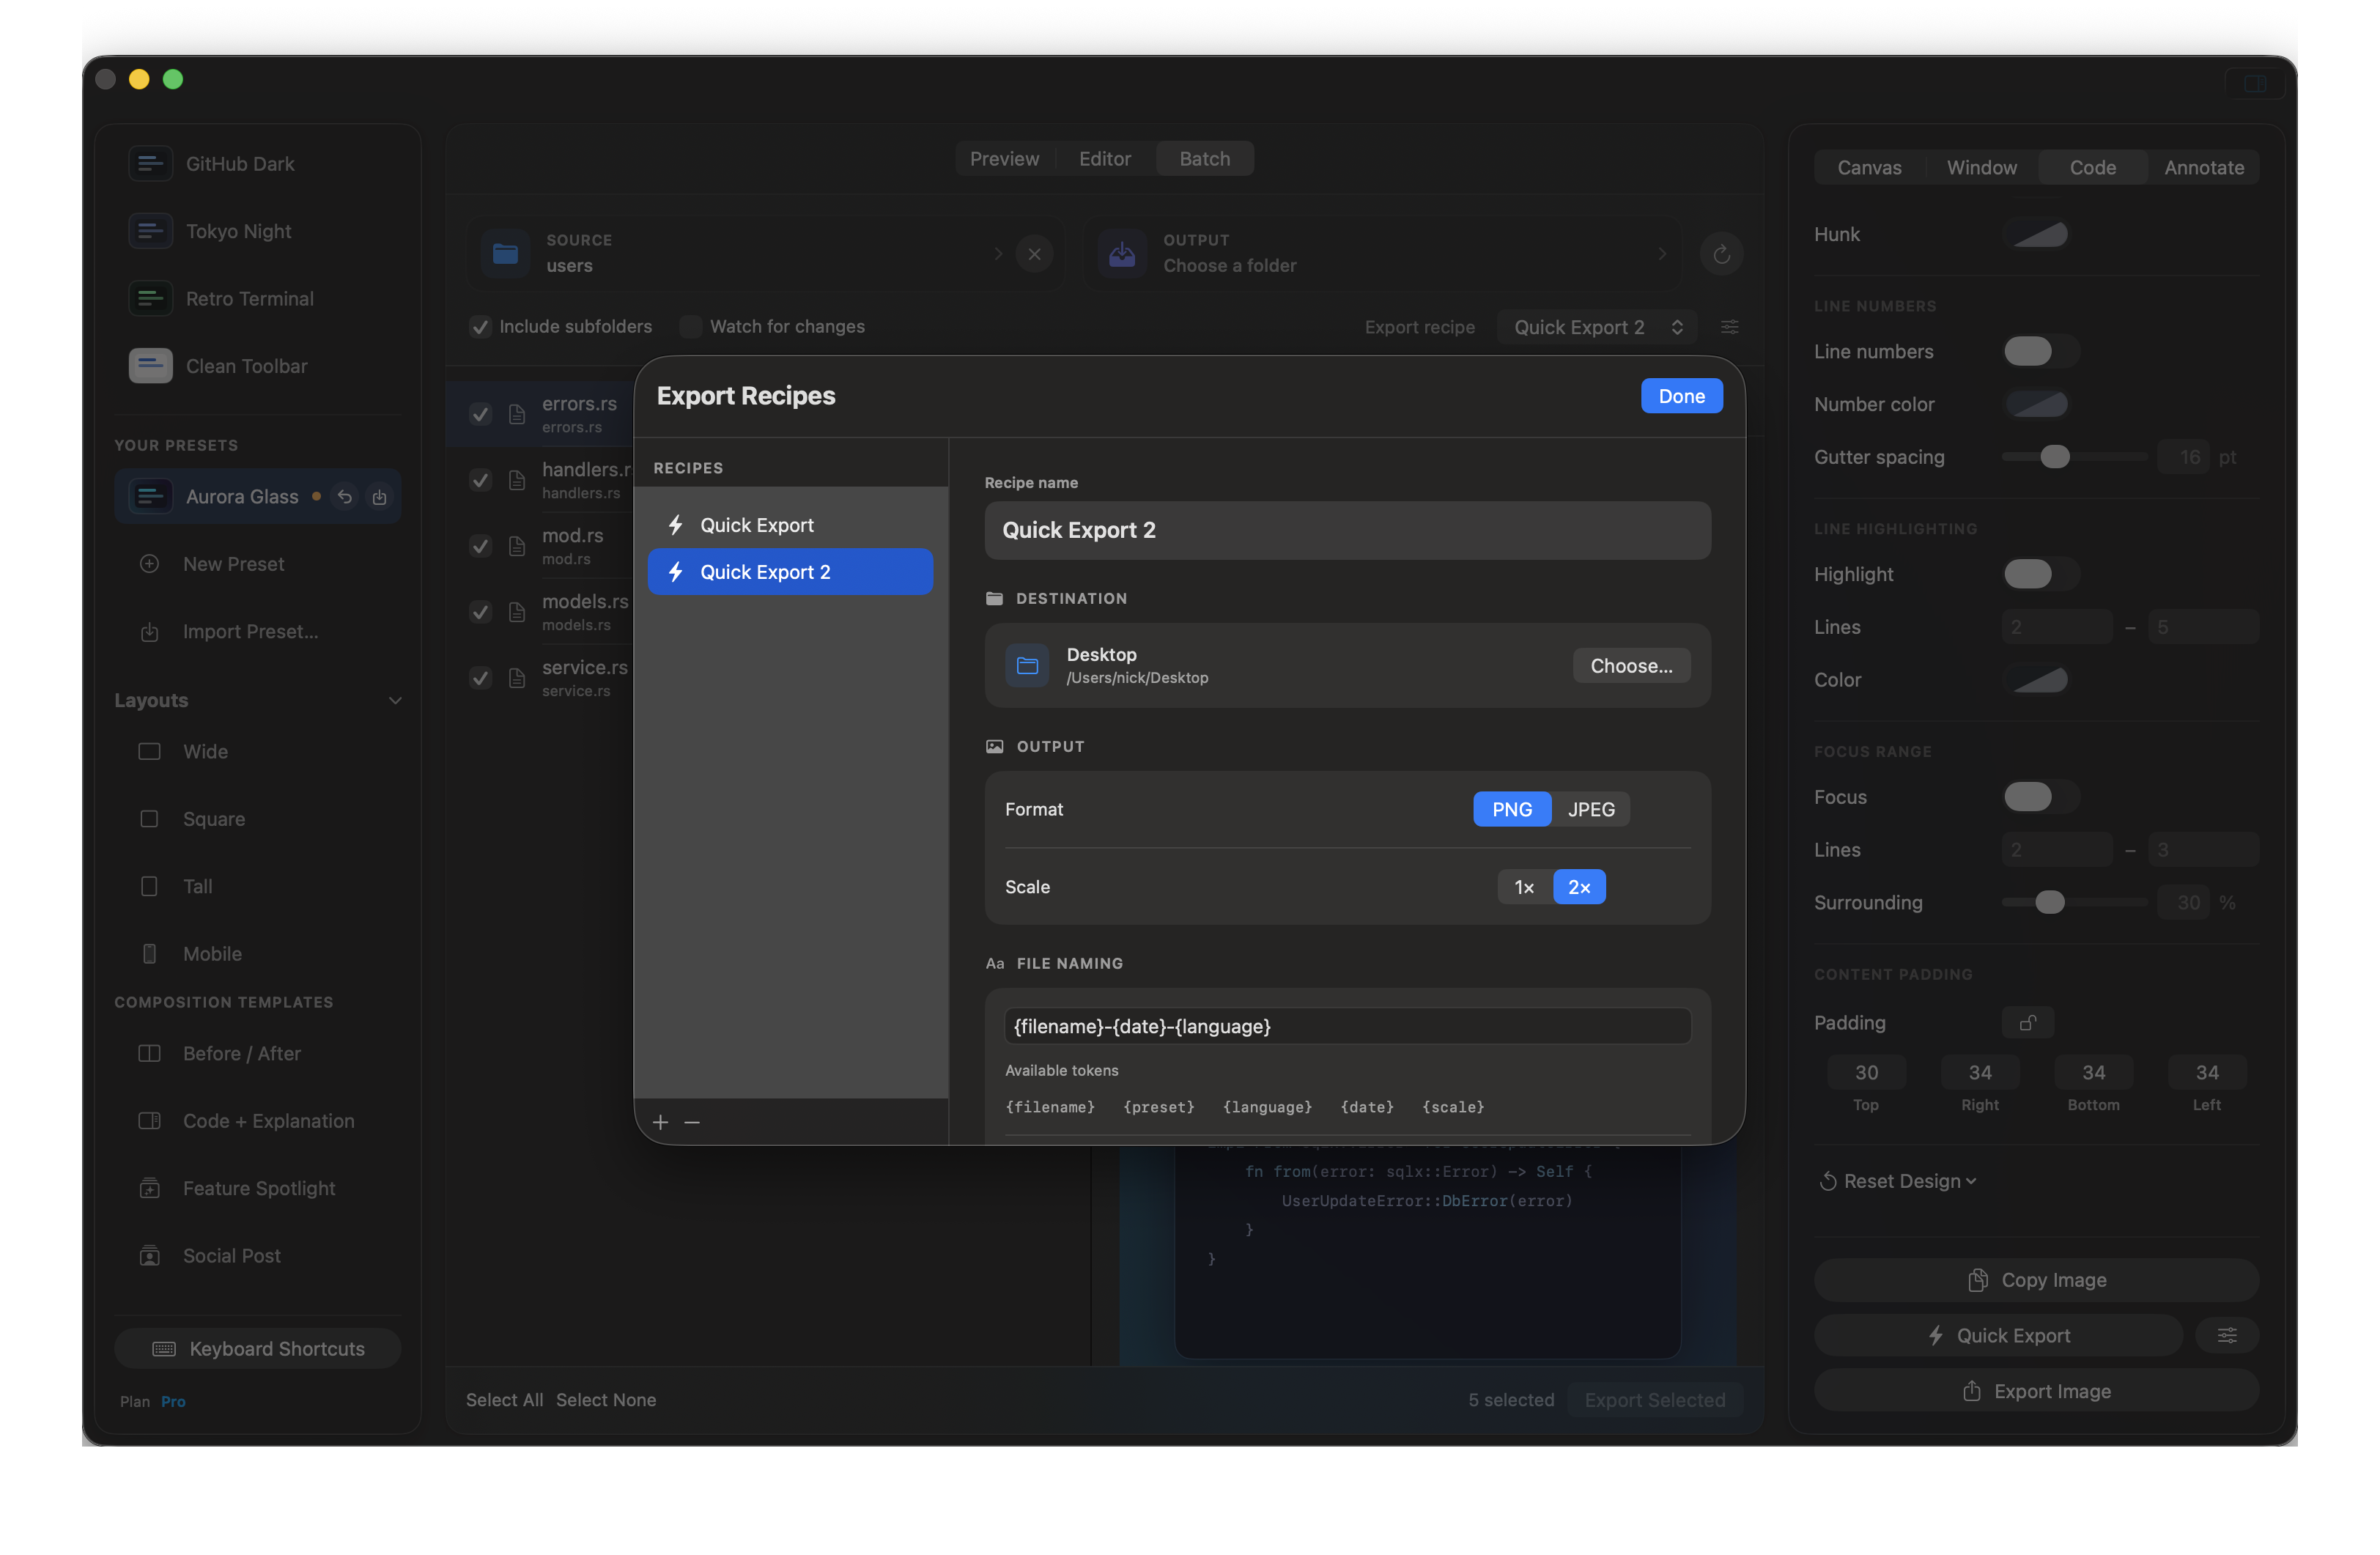2380x1555 pixels.
Task: Click Done in Export Recipes
Action: 1681,396
